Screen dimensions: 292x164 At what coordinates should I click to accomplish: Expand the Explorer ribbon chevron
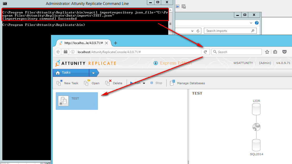[251, 23]
